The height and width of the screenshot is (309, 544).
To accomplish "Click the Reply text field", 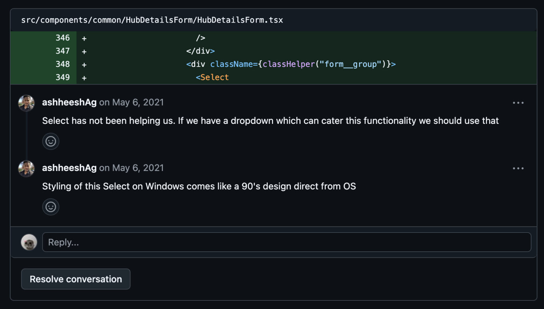I will (286, 242).
